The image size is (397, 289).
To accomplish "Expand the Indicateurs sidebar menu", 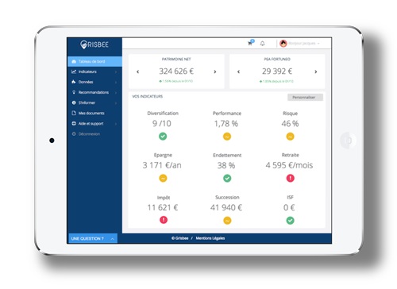I will coord(94,71).
